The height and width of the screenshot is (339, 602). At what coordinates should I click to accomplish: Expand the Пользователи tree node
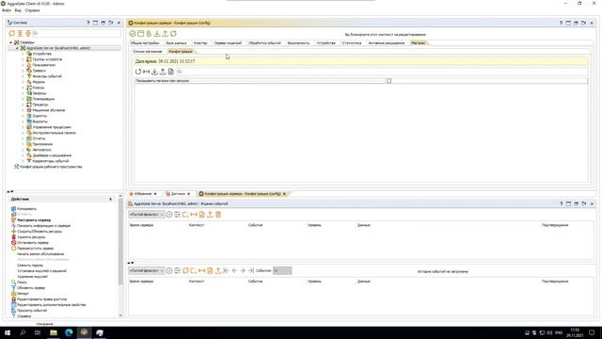pos(23,65)
